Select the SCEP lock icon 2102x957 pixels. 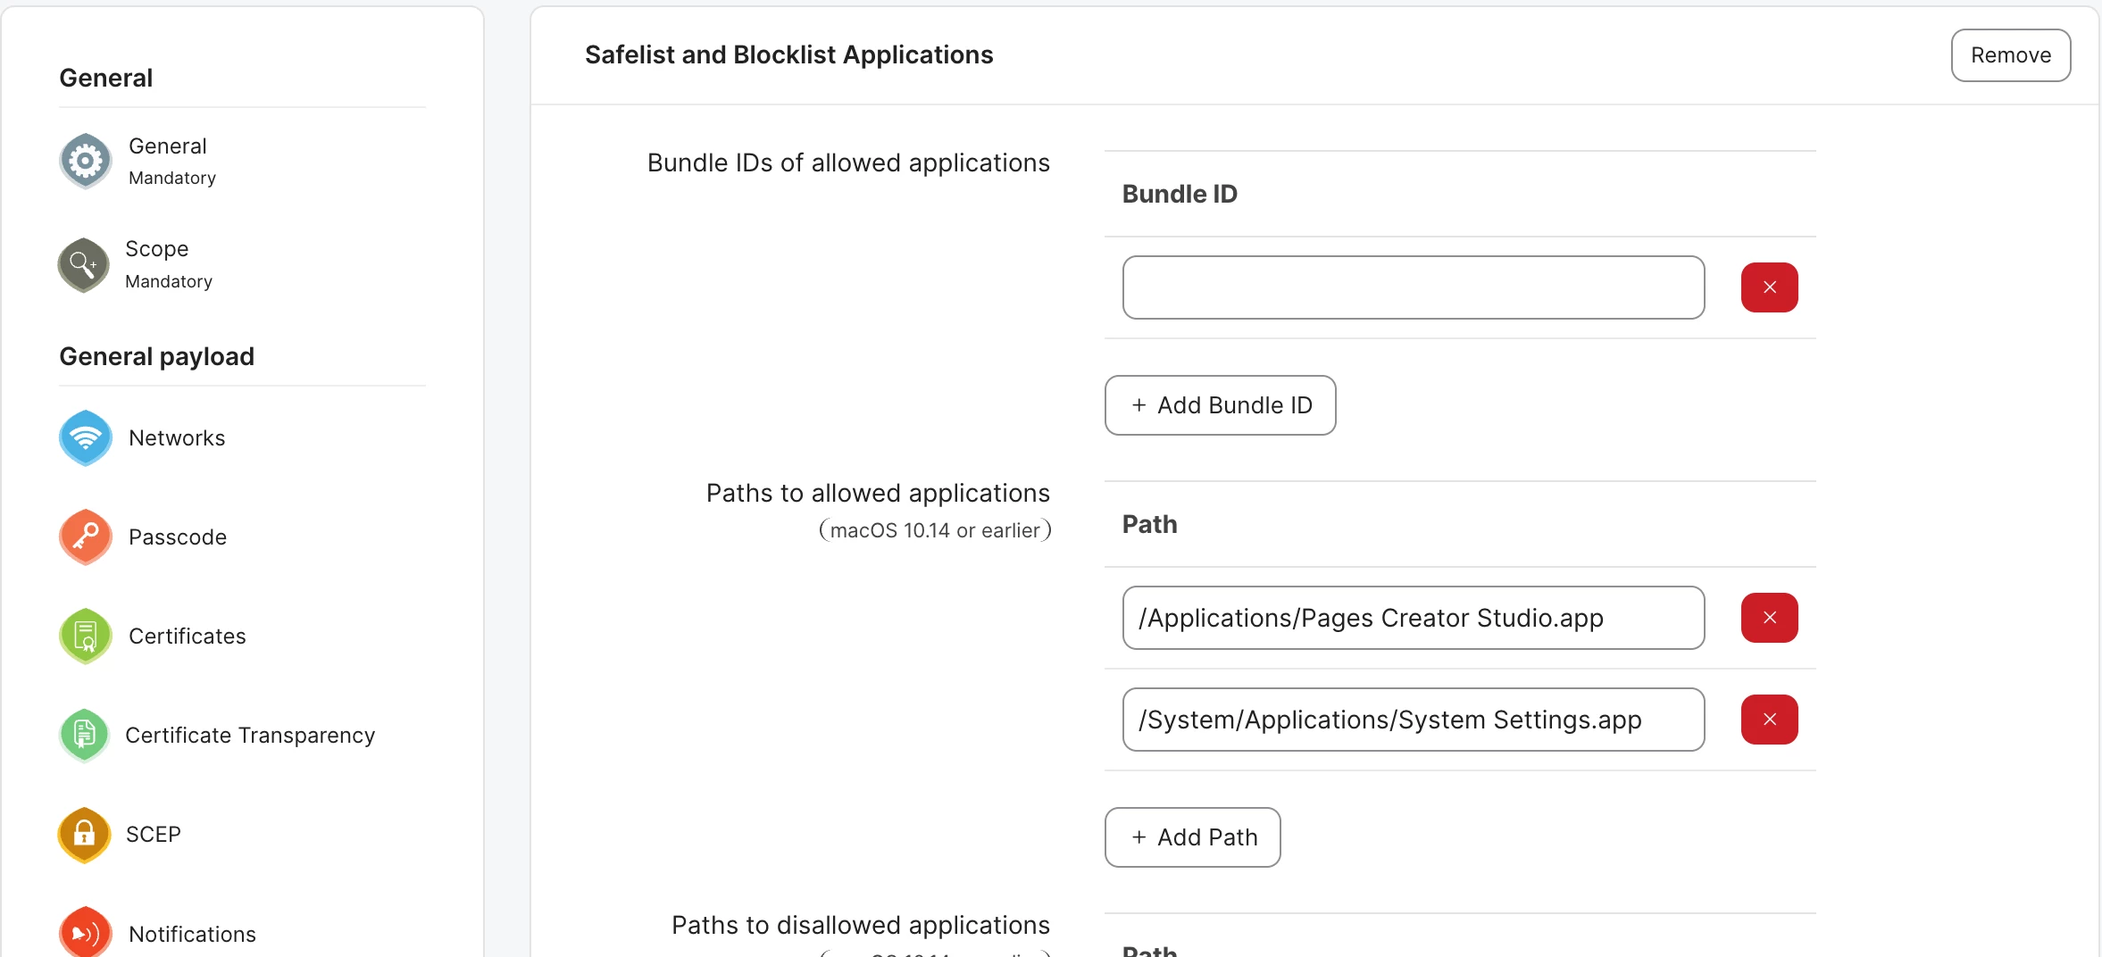(x=85, y=834)
